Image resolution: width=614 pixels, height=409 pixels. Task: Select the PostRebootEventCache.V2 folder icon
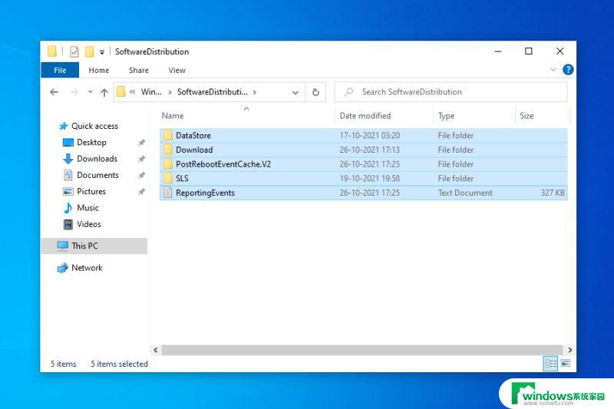click(168, 164)
